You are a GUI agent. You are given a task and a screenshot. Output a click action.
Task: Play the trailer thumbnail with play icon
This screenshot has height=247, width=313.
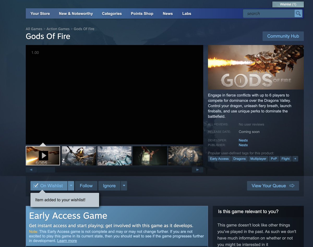tap(43, 156)
